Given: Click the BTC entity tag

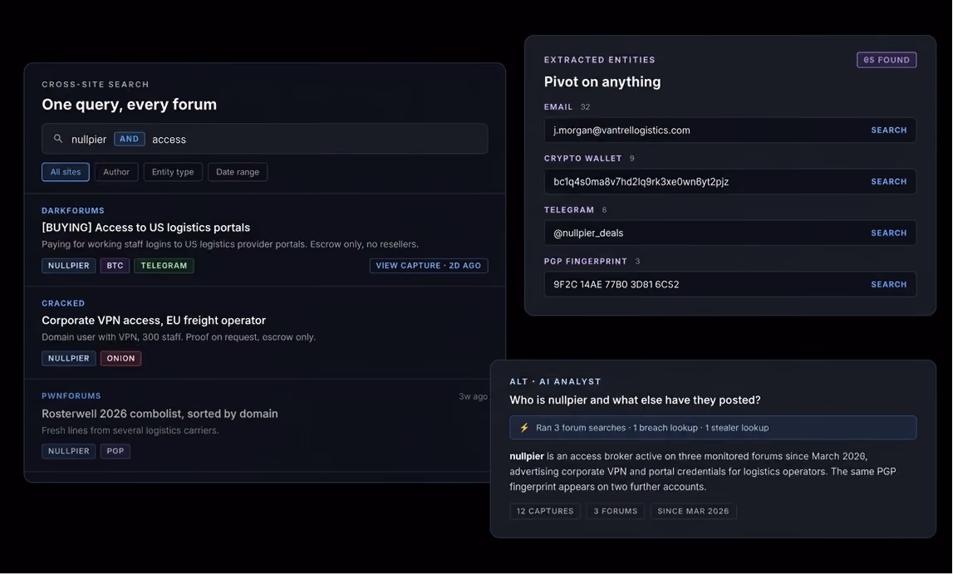Looking at the screenshot, I should 115,266.
